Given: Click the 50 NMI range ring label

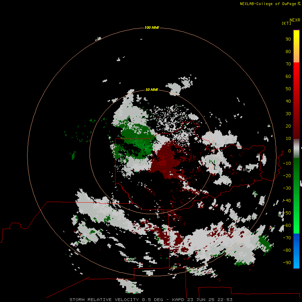Looking at the screenshot, I should point(152,90).
